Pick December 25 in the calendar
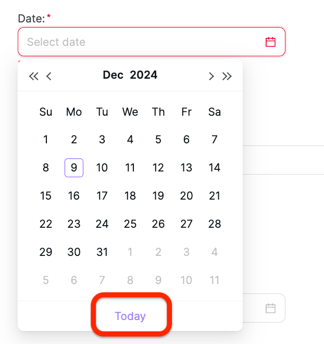Viewport: 324px width, 344px height. click(x=130, y=224)
